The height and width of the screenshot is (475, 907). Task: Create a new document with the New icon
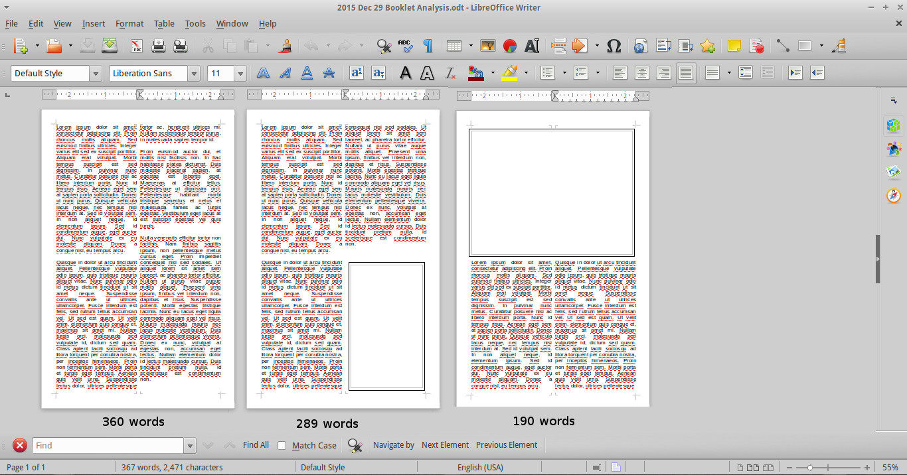pyautogui.click(x=21, y=46)
